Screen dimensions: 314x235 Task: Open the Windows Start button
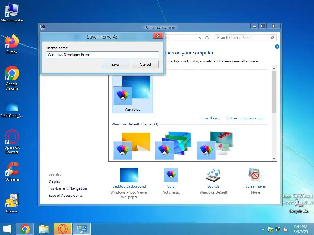coord(7,229)
